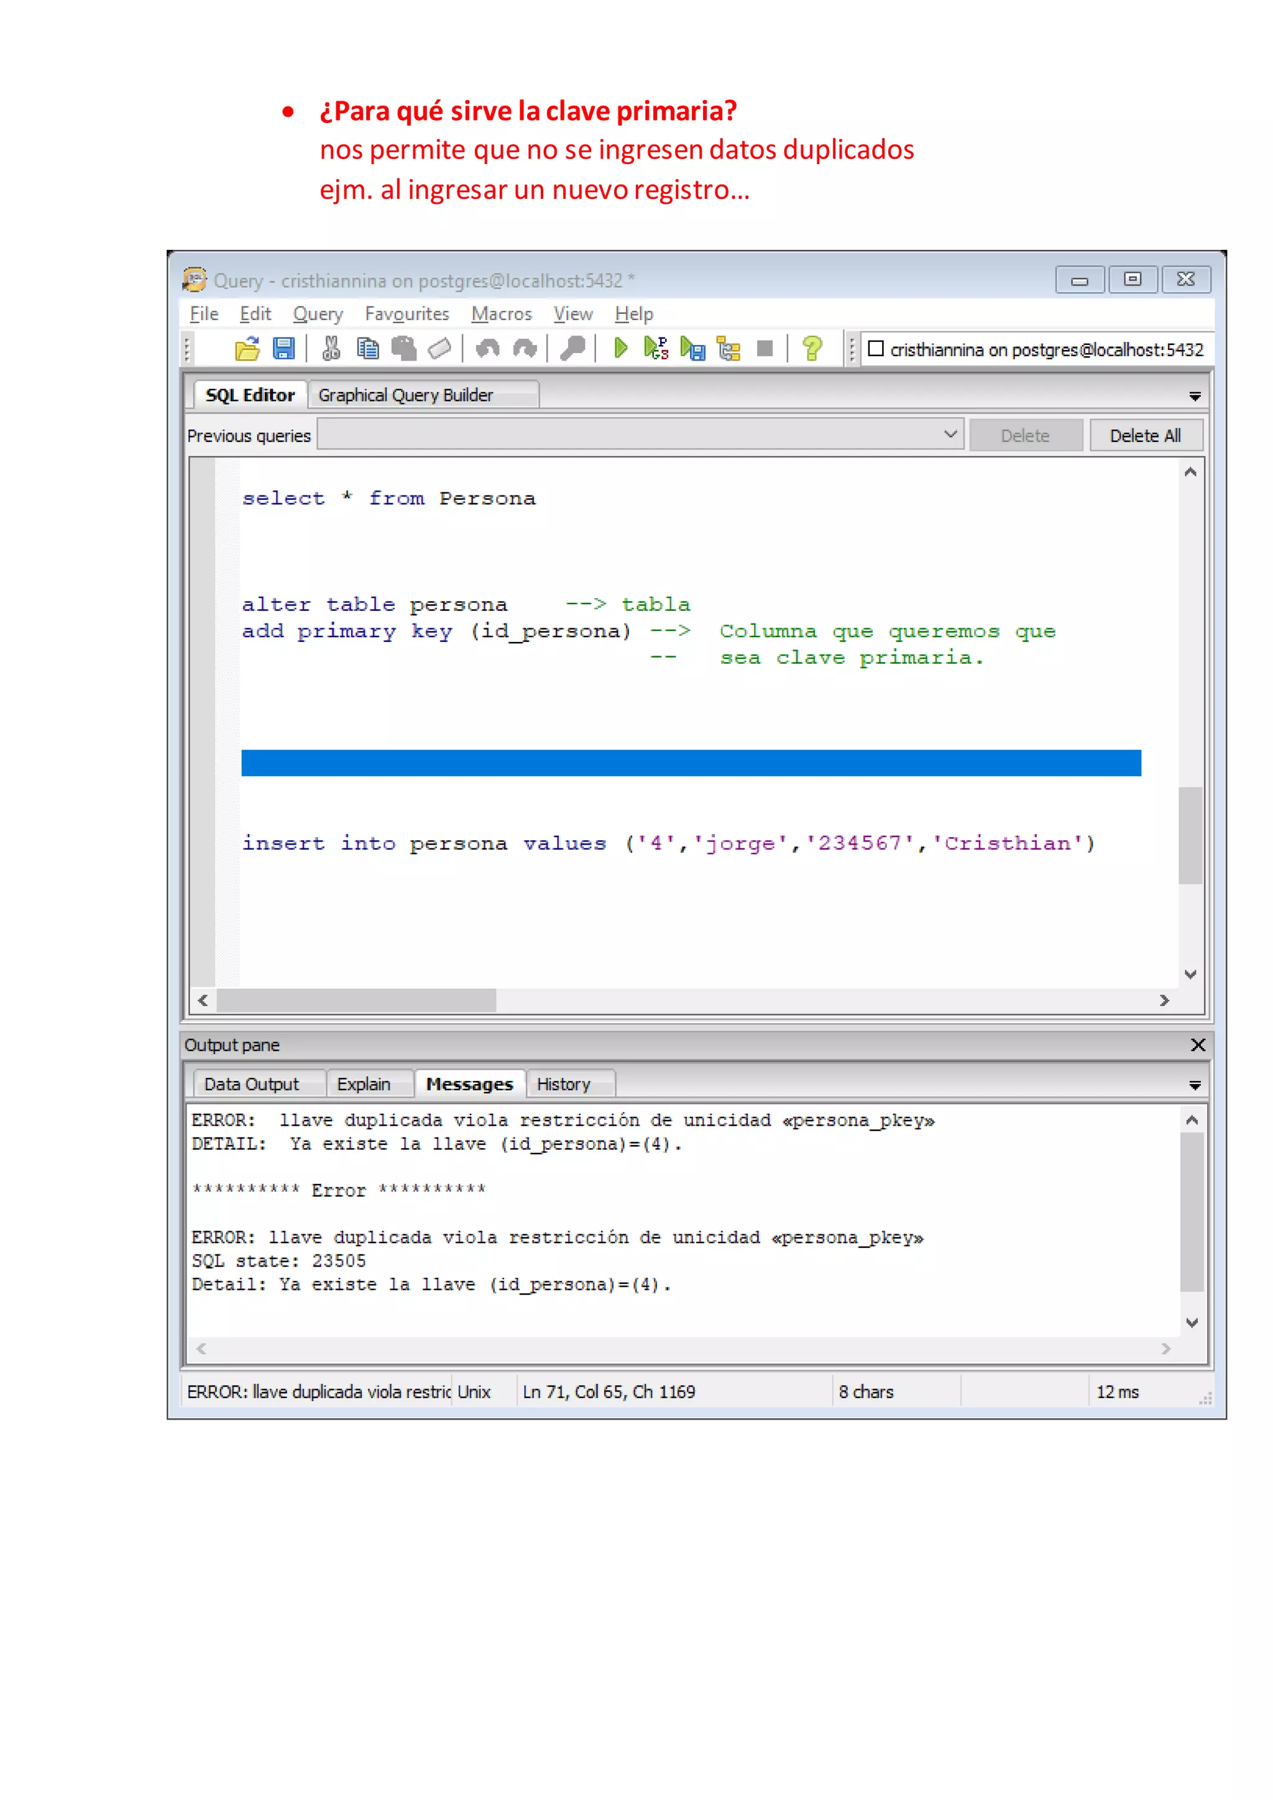Viewport: 1273px width, 1800px height.
Task: Click the Undo arrow icon
Action: point(487,348)
